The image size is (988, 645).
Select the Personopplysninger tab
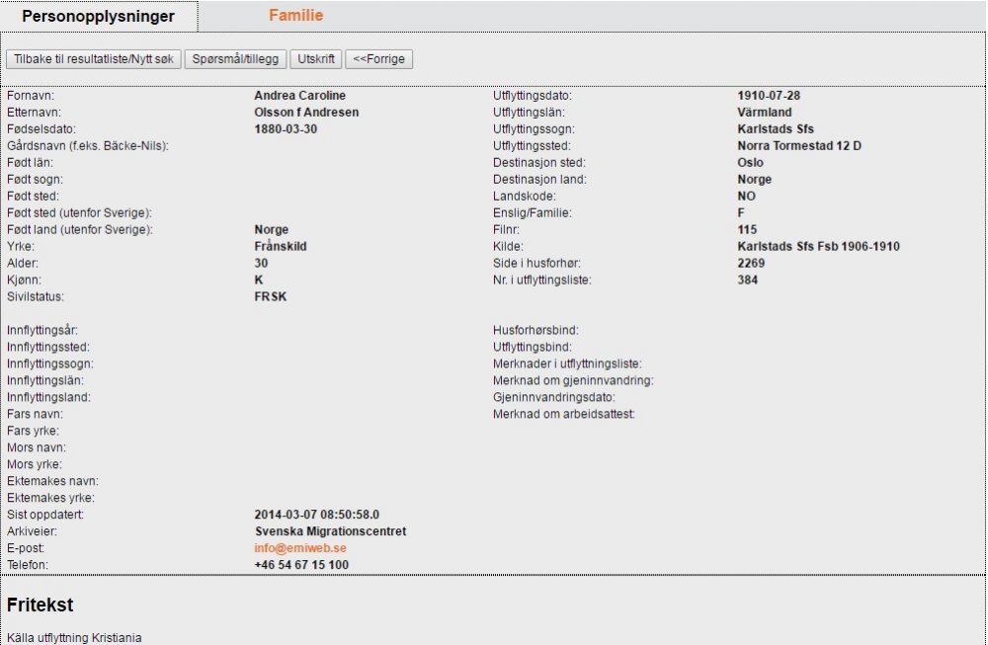(98, 17)
